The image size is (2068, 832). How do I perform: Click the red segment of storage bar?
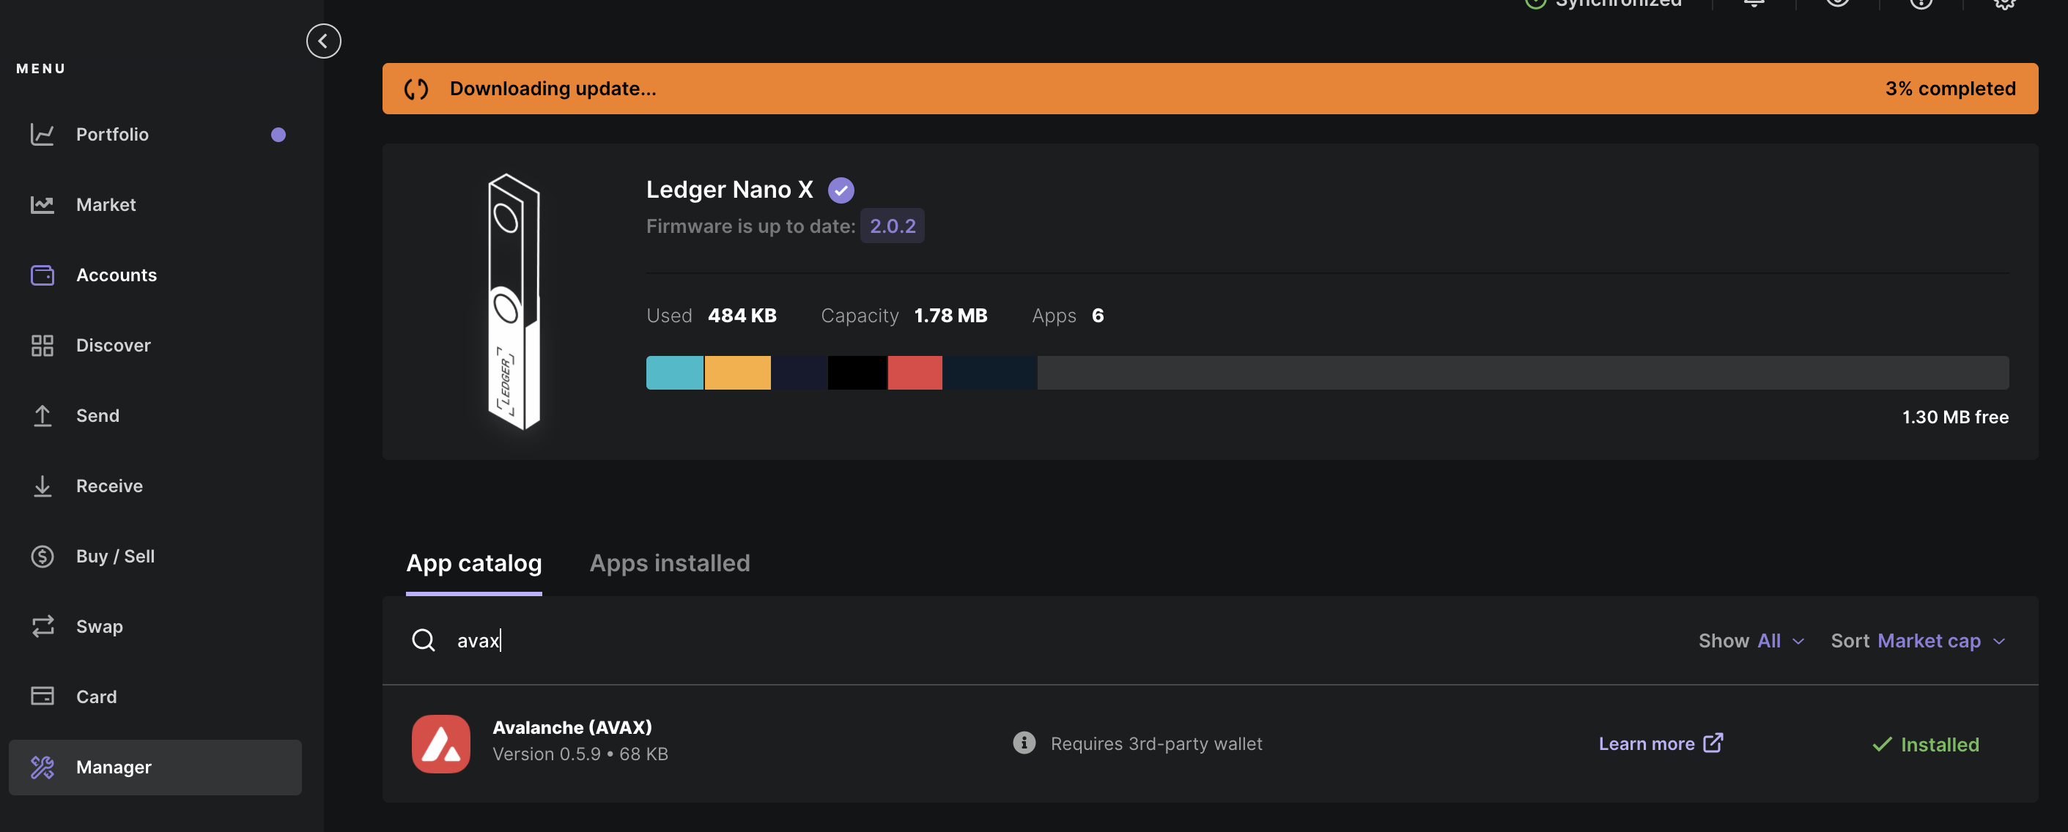tap(915, 373)
